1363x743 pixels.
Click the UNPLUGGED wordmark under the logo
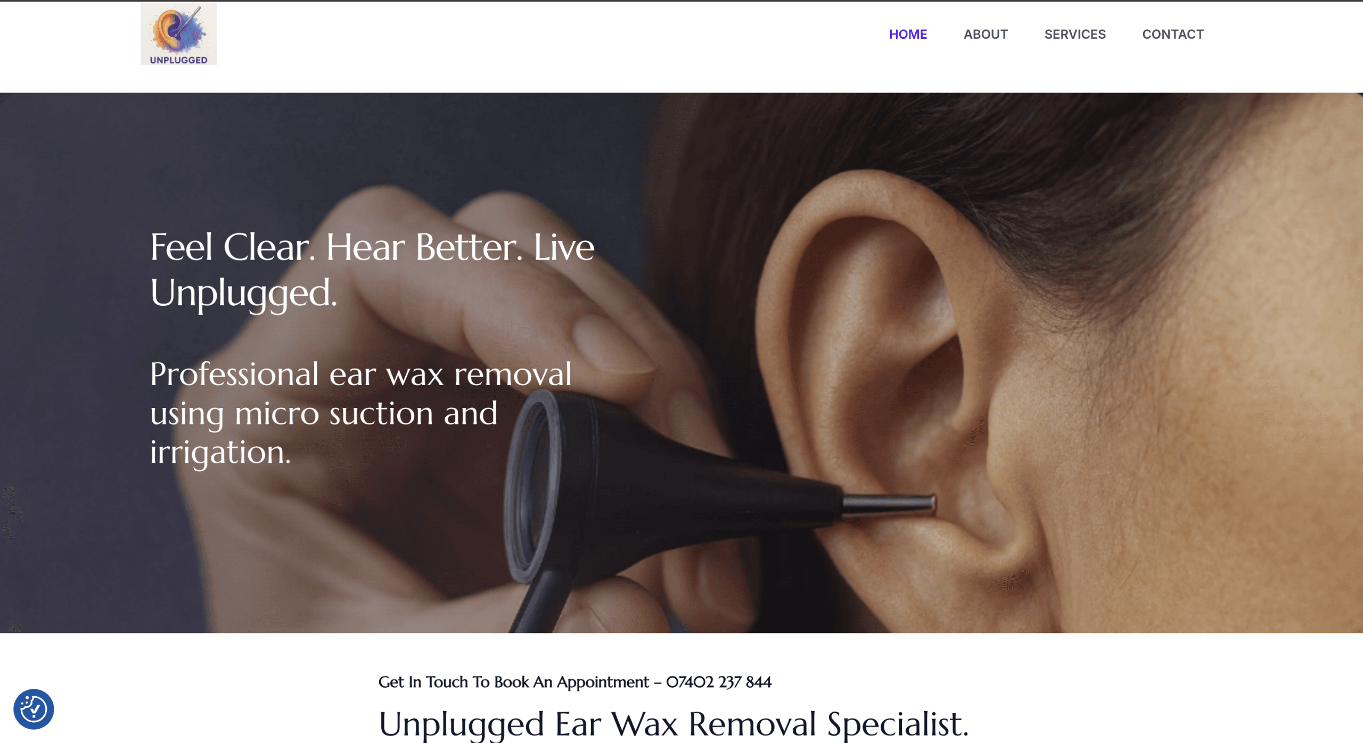tap(178, 60)
